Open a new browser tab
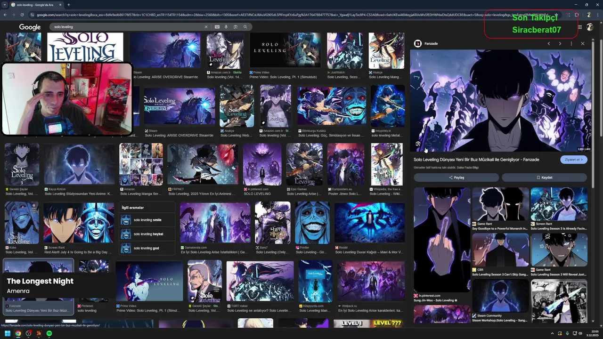603x339 pixels. point(68,5)
